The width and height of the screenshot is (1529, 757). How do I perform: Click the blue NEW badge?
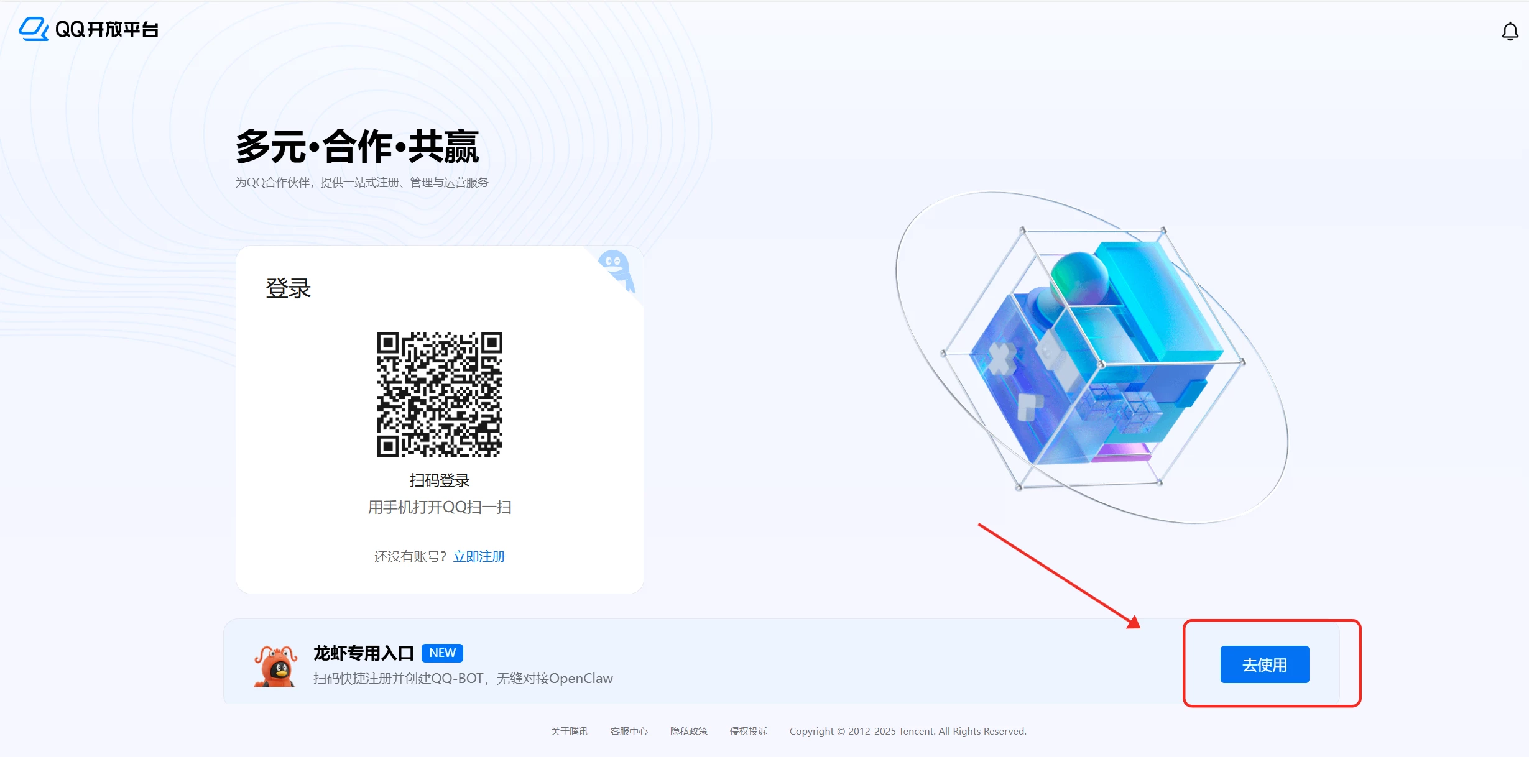click(442, 653)
